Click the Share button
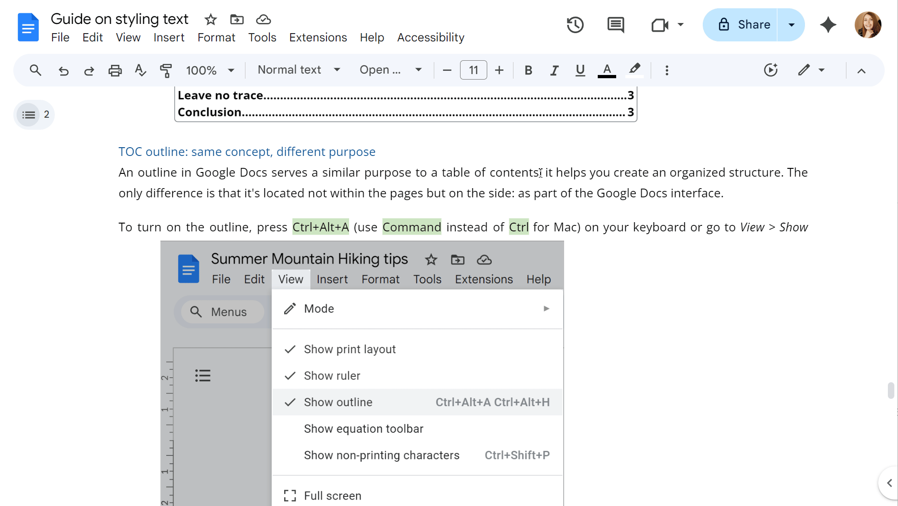Viewport: 898px width, 506px height. [x=741, y=25]
